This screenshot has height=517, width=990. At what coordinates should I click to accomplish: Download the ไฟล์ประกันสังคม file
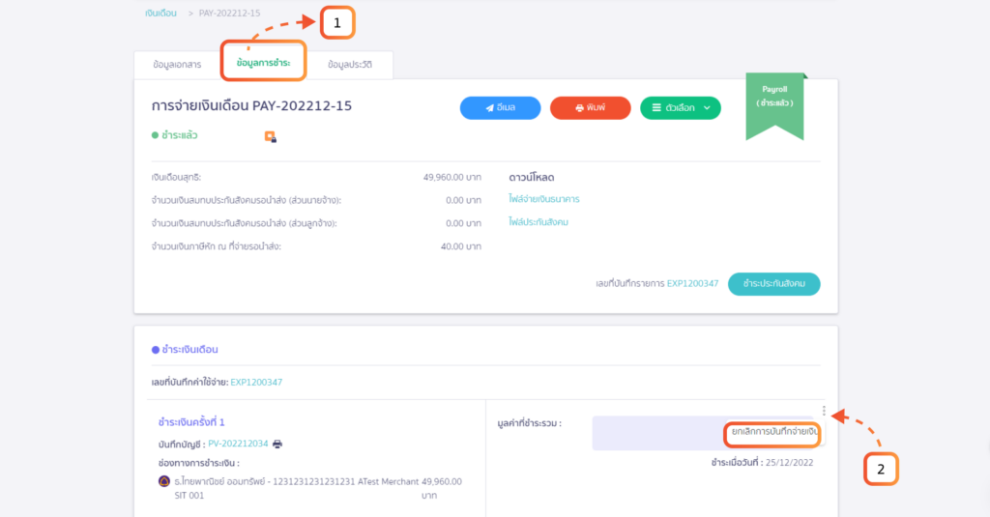click(538, 222)
